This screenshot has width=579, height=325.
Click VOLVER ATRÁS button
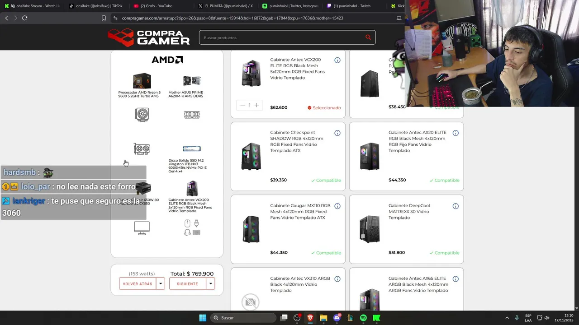pyautogui.click(x=138, y=284)
